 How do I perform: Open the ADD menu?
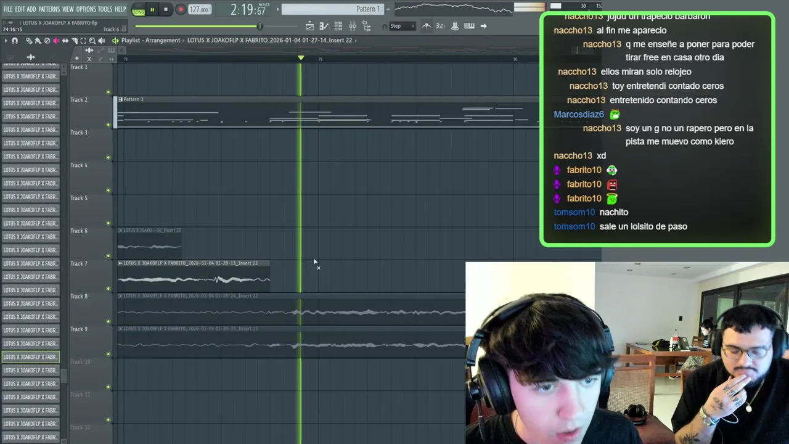click(31, 9)
